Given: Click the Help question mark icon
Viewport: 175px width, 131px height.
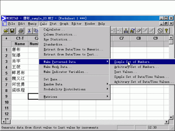Looking at the screenshot, I should coord(167,31).
